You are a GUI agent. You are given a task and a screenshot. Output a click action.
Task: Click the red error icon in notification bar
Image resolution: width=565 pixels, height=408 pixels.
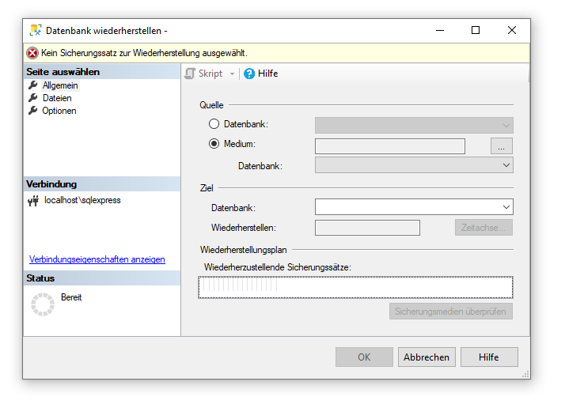pos(32,53)
